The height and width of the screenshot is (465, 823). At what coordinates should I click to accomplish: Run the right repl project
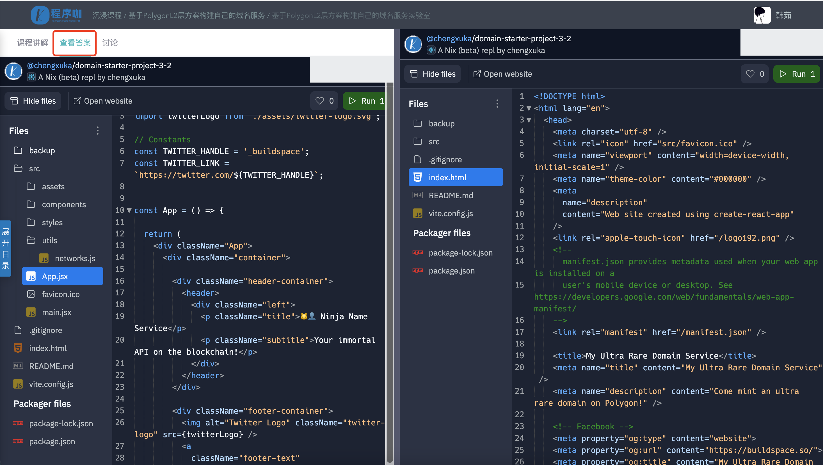pos(797,74)
